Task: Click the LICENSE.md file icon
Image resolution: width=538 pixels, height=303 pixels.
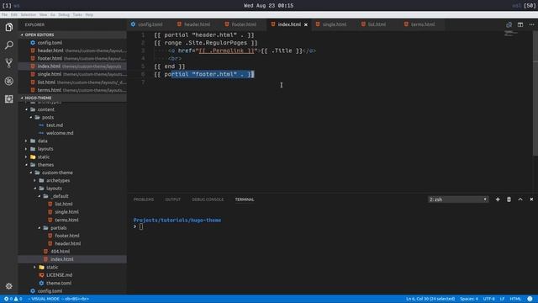Action: pos(41,275)
